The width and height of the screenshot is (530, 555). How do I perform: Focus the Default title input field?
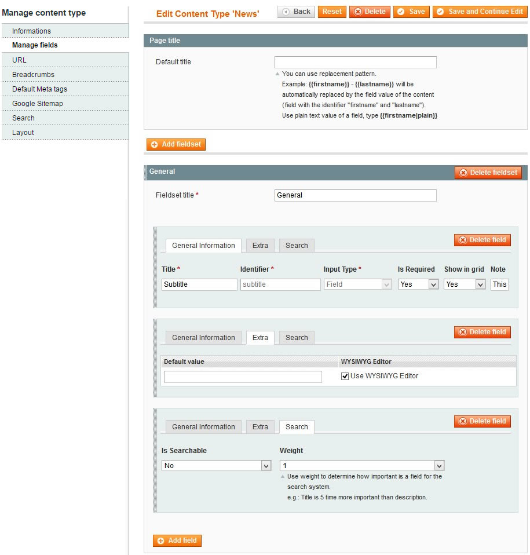(355, 63)
